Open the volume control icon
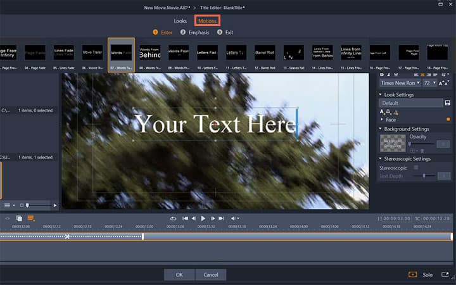 (x=235, y=218)
